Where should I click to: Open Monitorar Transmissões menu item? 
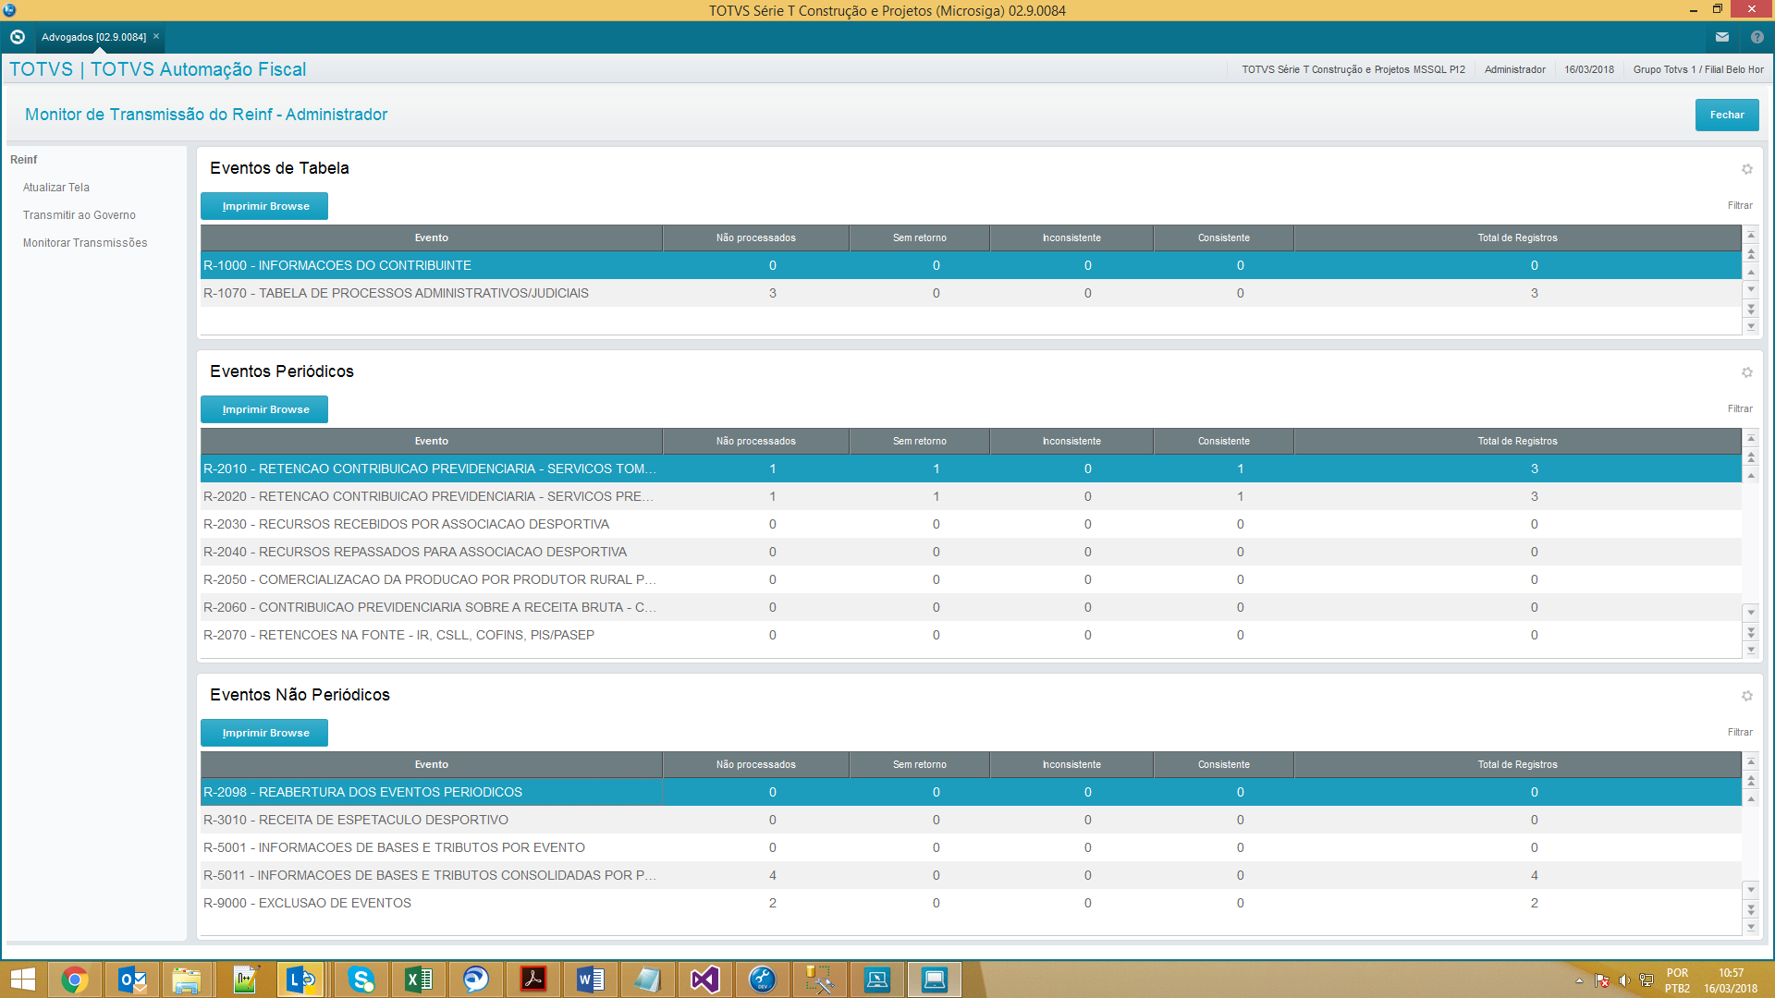coord(85,243)
